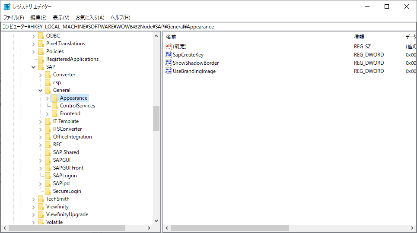Expand the Viewfinity key
417x233 pixels.
(34, 207)
